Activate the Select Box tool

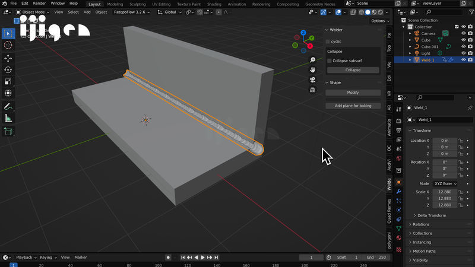[x=8, y=33]
